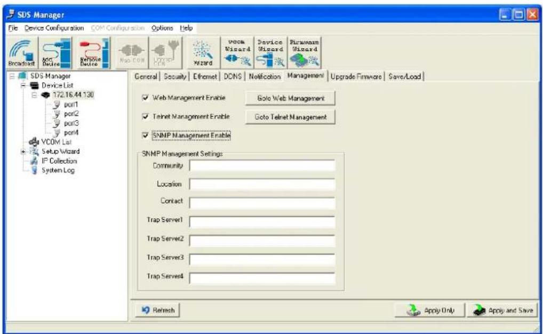
Task: Click the Trap Server1 input field
Action: click(x=262, y=222)
